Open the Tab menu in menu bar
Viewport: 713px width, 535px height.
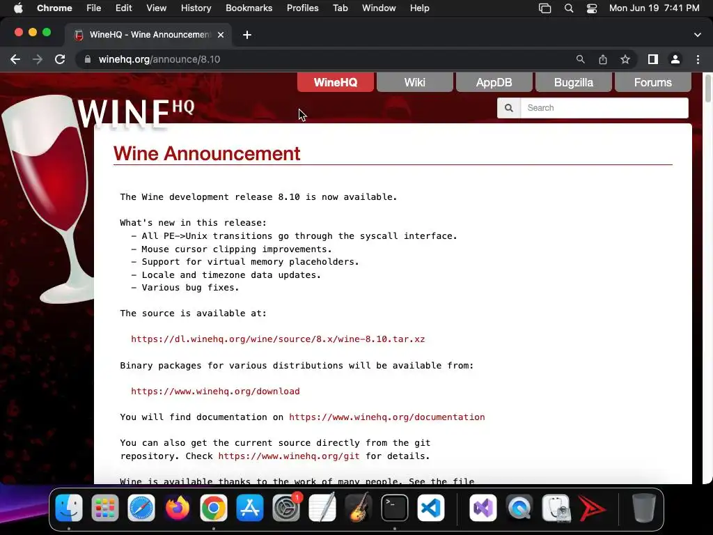pyautogui.click(x=340, y=8)
